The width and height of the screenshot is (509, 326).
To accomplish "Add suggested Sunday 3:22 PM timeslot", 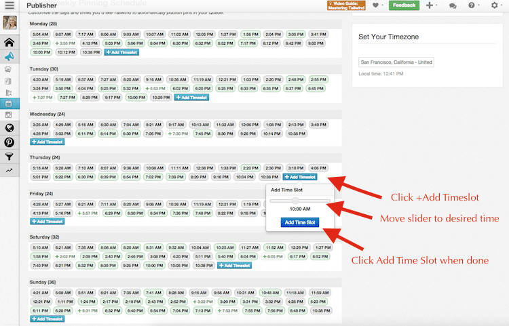I will click(x=202, y=302).
